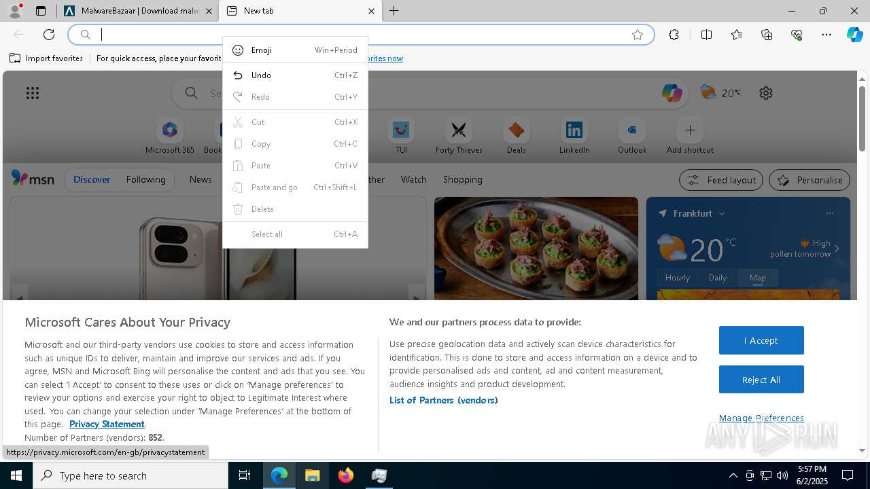Open the Shopping feed tab
This screenshot has width=870, height=489.
point(462,180)
